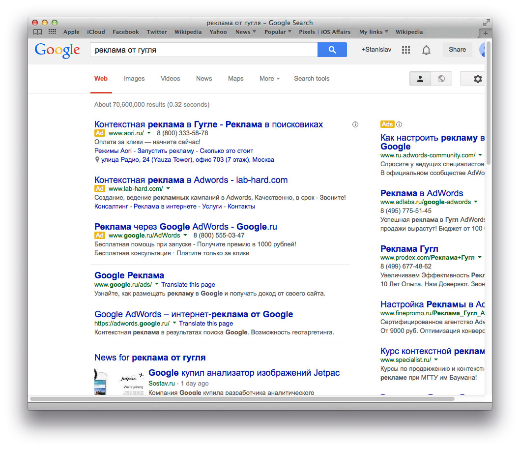Click the Google logo
The width and height of the screenshot is (520, 449).
[x=58, y=51]
